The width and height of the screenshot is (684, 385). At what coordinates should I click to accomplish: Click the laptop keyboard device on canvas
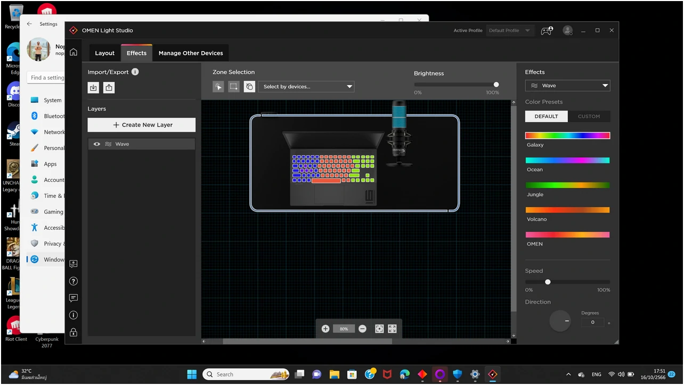pos(333,169)
